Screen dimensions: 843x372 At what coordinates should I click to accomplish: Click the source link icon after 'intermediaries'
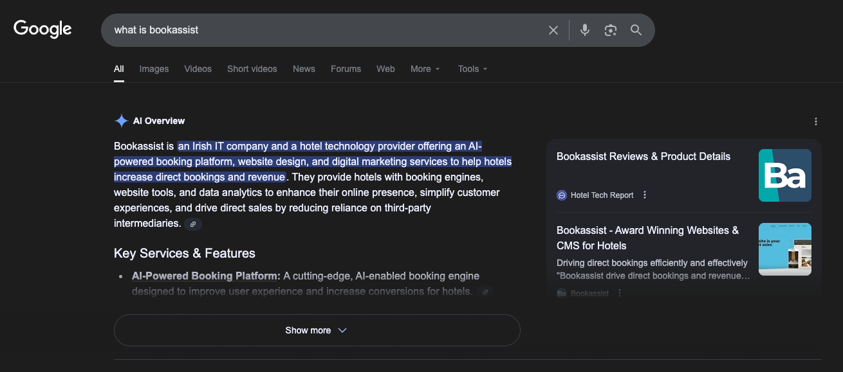[x=193, y=224]
